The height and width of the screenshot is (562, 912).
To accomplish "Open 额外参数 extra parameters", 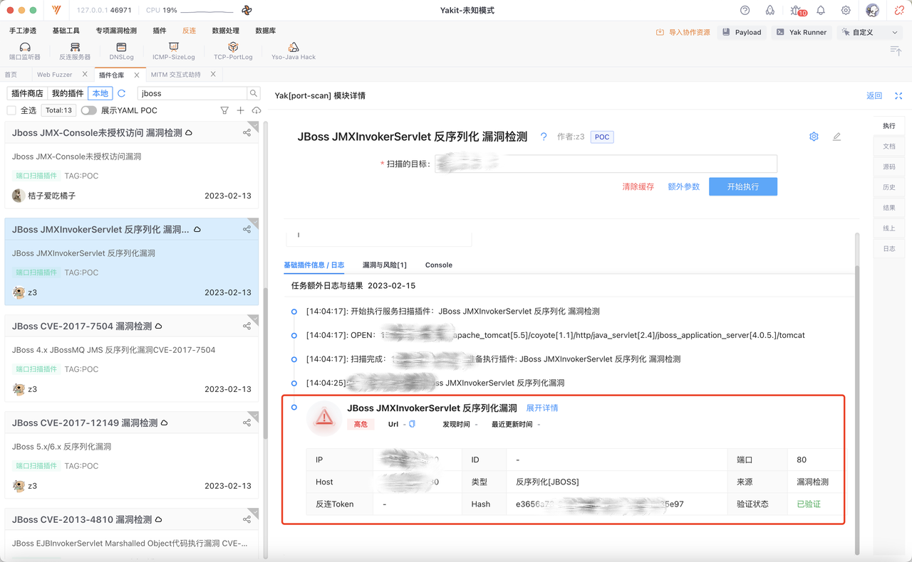I will [684, 186].
